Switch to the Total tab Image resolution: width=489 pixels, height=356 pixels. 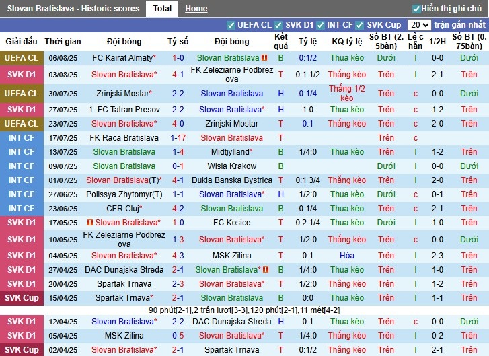[x=162, y=9]
